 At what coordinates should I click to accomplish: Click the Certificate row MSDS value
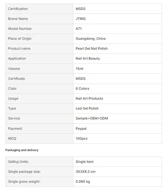click(x=81, y=79)
